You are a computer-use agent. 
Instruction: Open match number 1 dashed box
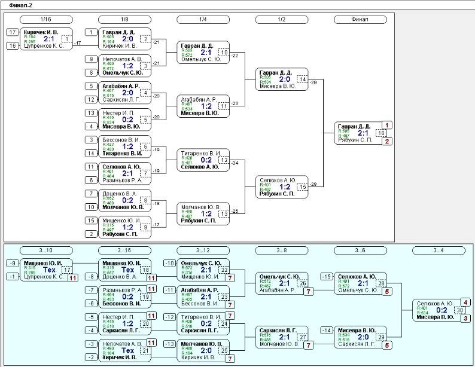pos(66,39)
